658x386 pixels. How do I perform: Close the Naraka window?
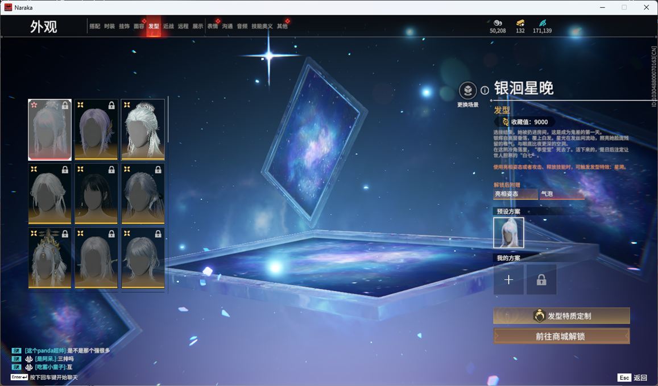(x=646, y=7)
